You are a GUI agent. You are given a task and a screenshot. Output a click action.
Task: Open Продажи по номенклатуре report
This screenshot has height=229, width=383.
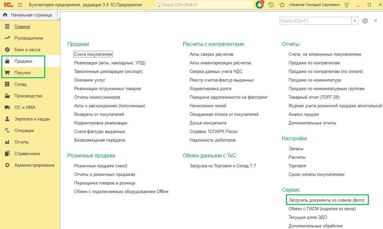click(315, 80)
